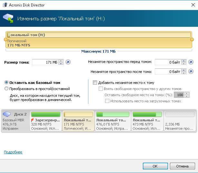Select 'Преобразовать в простой/составной' radio button
This screenshot has width=198, height=173.
click(6, 88)
